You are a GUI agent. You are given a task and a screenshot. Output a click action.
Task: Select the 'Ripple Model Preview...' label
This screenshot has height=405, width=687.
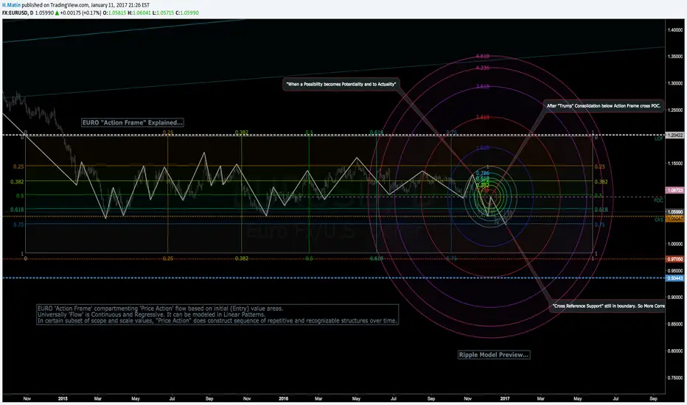click(494, 355)
